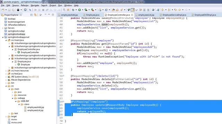Click the Last Edit Location icon
This screenshot has height=124, width=222.
coord(176,10)
